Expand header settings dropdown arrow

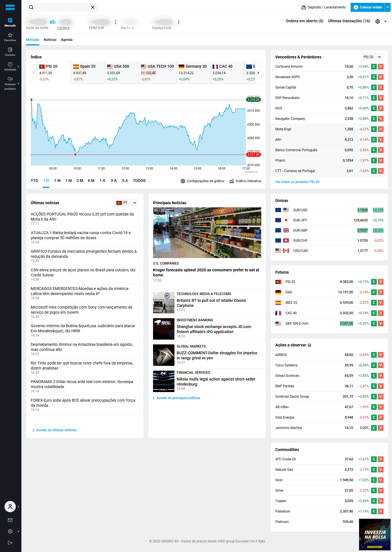coord(386,21)
